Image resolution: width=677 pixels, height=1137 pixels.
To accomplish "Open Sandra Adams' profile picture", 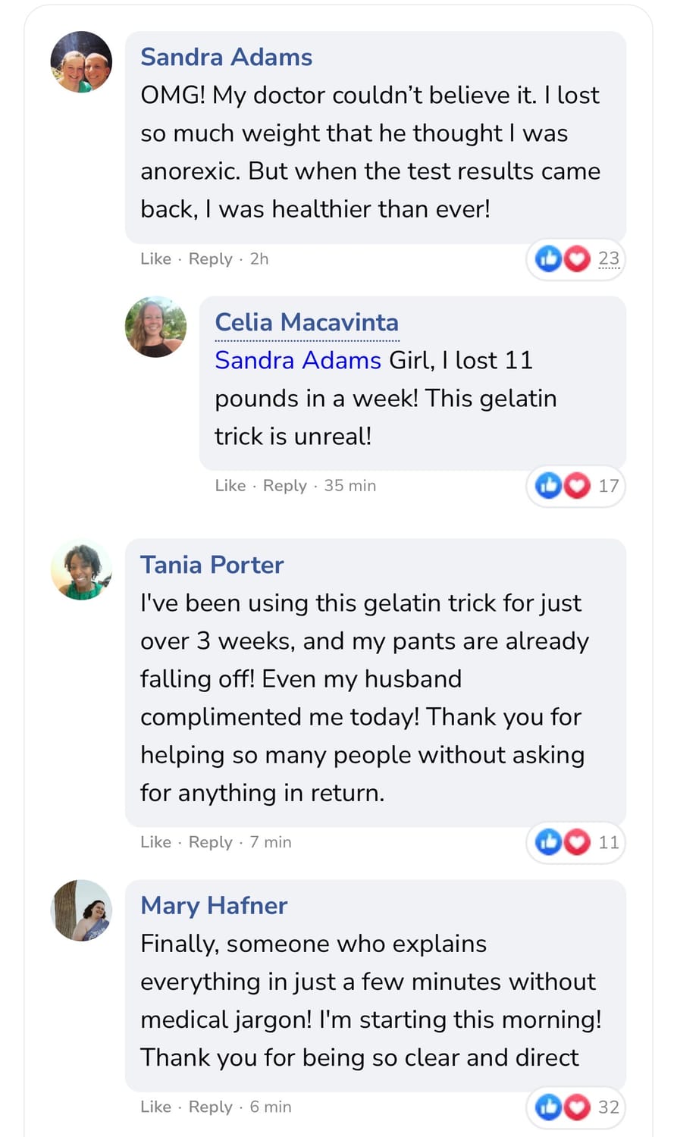I will (81, 62).
